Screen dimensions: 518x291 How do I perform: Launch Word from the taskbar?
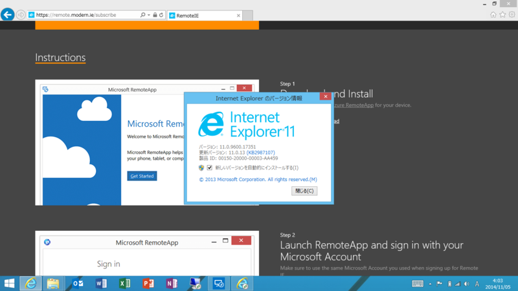click(x=101, y=283)
